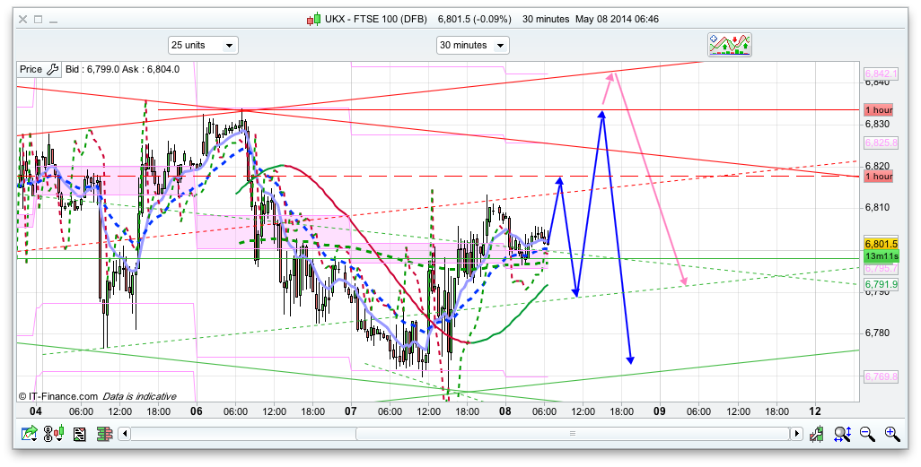Open the indicators and trading systems button
The width and height of the screenshot is (921, 467).
pyautogui.click(x=729, y=45)
